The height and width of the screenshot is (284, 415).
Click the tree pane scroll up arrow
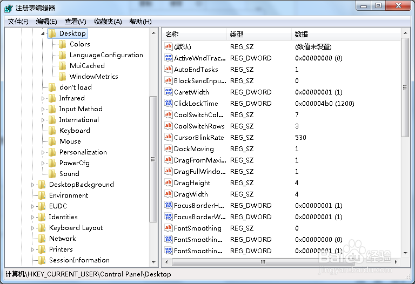tap(153, 33)
